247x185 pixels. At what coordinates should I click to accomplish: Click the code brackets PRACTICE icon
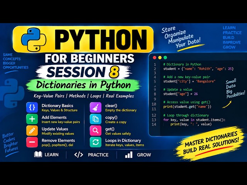79,155
